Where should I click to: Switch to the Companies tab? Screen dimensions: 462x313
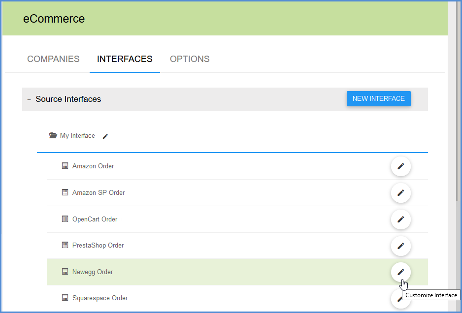(x=53, y=59)
